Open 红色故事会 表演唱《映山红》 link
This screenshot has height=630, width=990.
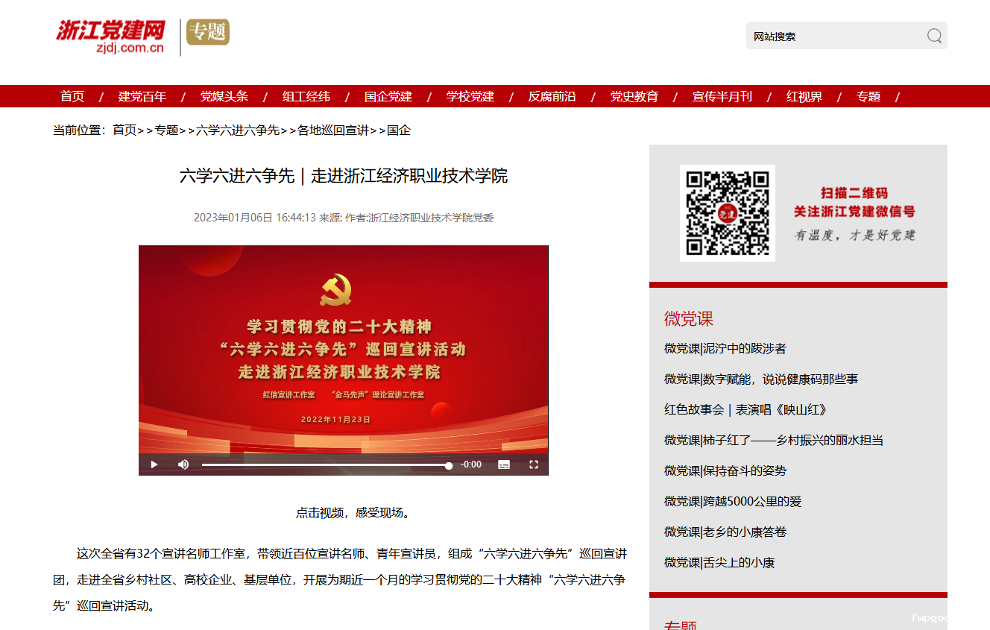(745, 409)
